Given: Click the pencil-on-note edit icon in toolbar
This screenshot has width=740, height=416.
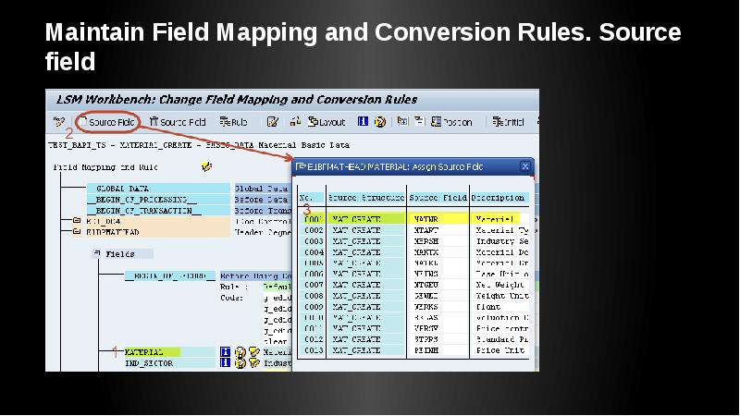Looking at the screenshot, I should pyautogui.click(x=272, y=122).
